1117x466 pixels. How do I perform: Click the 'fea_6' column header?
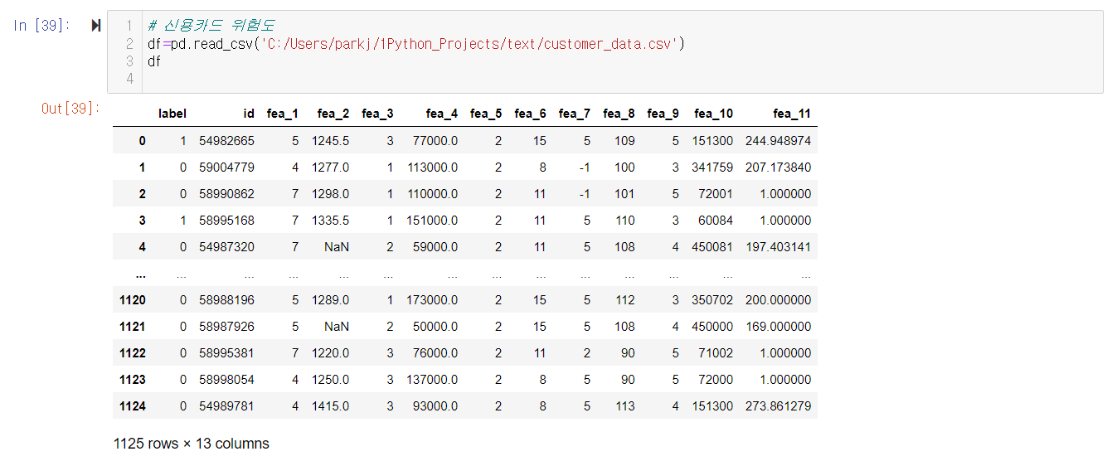530,114
